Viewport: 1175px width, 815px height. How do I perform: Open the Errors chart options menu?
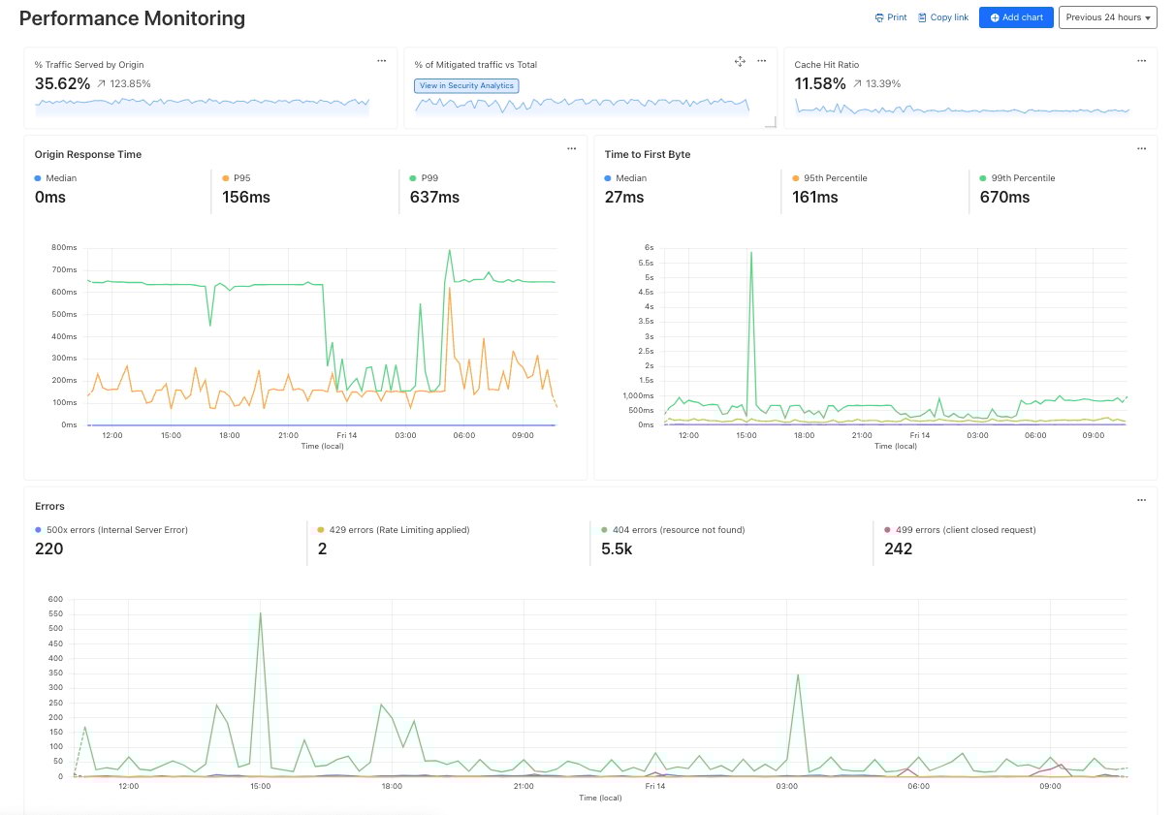[x=1141, y=501]
